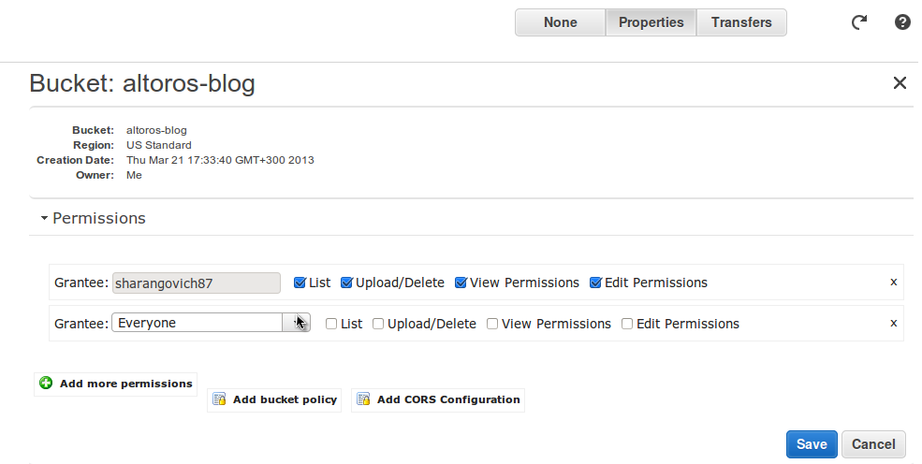Viewport: 922px width, 464px height.
Task: Select the None view tab
Action: tap(561, 22)
